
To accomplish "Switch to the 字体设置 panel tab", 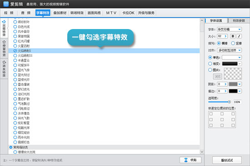I will click(x=216, y=20).
